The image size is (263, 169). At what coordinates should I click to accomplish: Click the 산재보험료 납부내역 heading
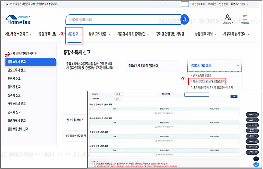click(98, 146)
